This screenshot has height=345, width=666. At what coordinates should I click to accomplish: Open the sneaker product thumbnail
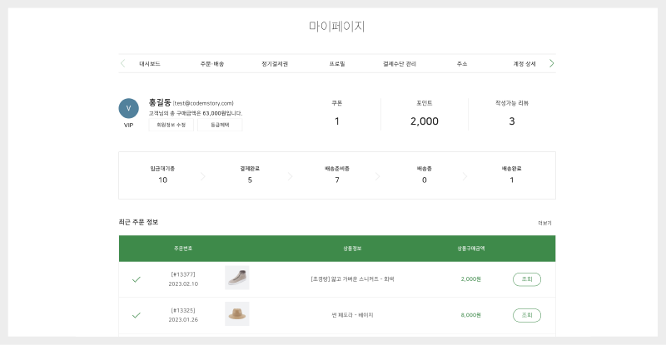tap(237, 278)
